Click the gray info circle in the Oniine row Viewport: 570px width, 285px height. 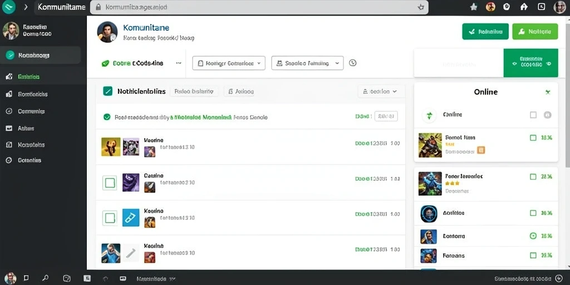[x=548, y=115]
